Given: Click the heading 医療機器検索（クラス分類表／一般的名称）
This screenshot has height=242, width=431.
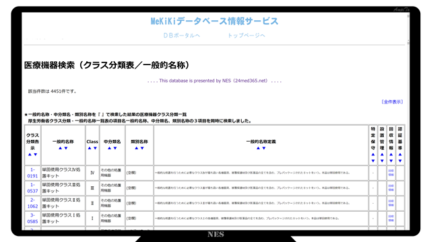Looking at the screenshot, I should coord(107,65).
